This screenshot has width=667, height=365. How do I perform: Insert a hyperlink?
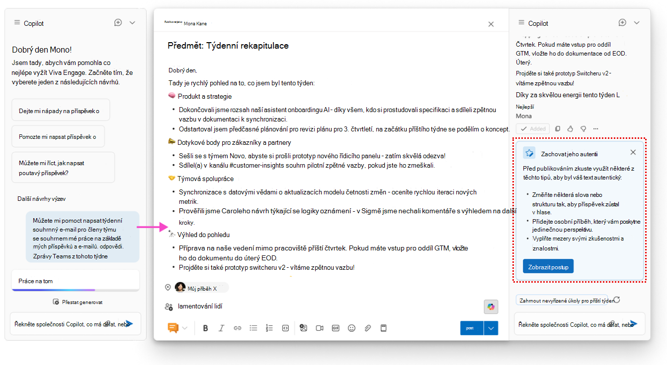[x=238, y=328]
